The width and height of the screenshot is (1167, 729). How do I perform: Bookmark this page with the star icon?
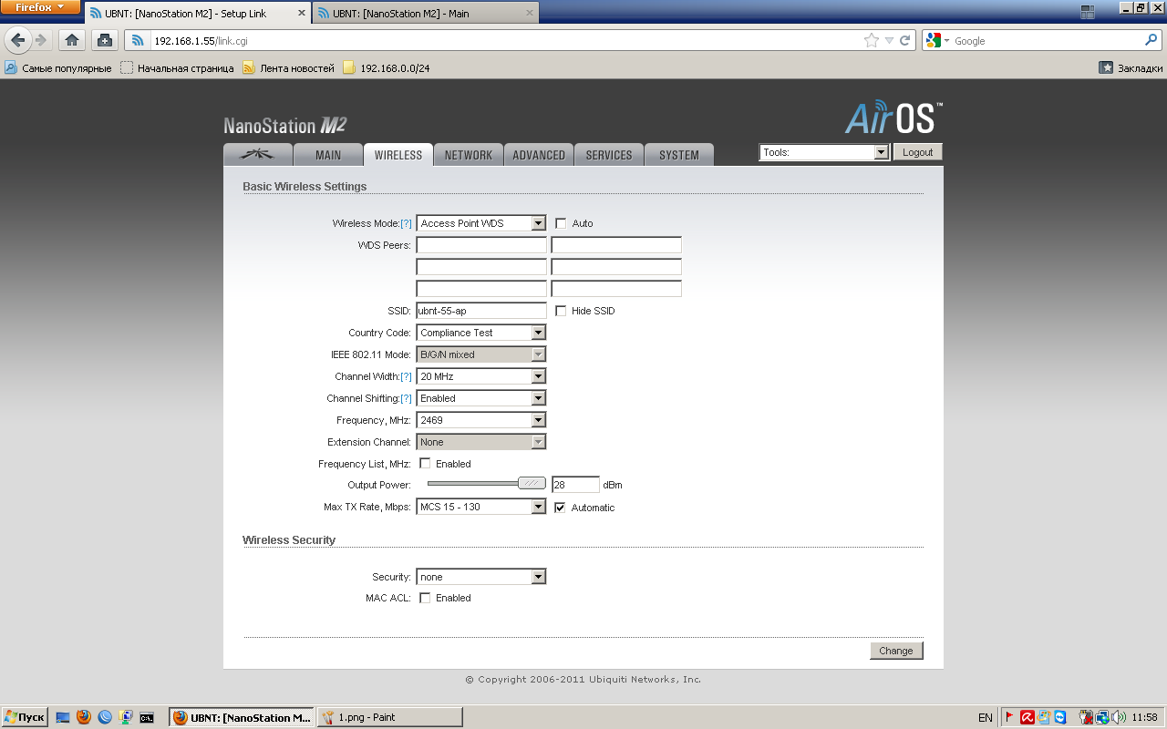tap(871, 40)
